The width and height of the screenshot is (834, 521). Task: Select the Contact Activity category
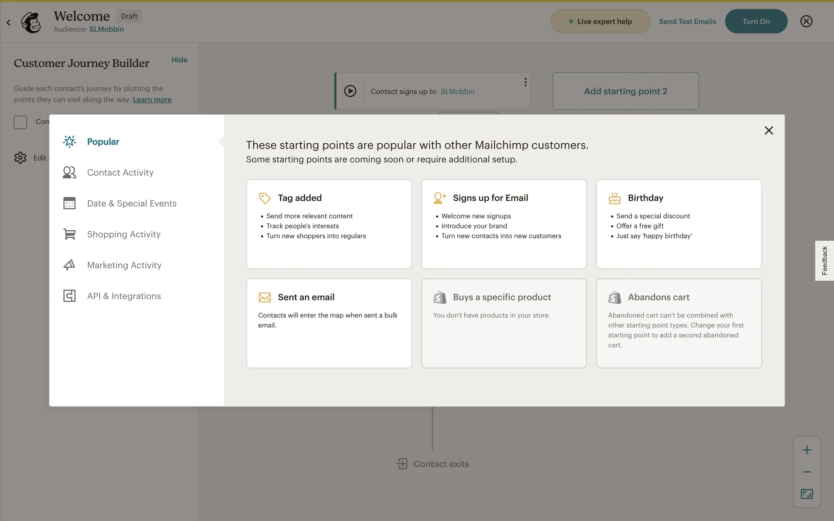[120, 172]
